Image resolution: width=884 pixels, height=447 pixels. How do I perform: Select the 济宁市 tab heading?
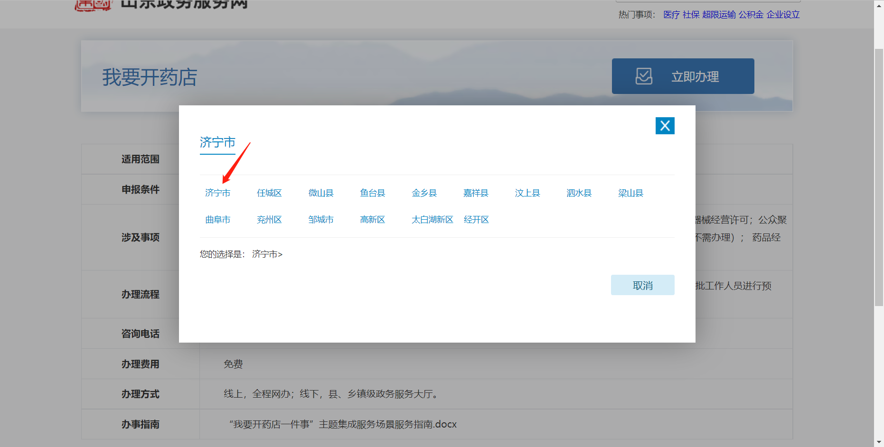coord(217,142)
